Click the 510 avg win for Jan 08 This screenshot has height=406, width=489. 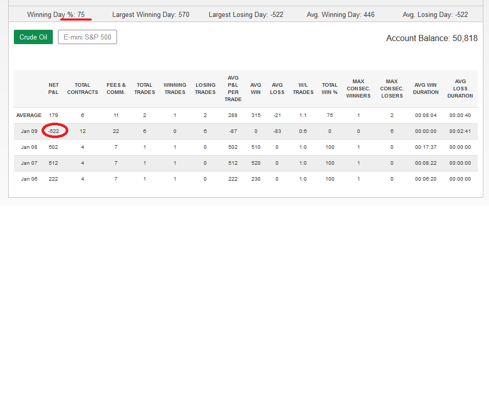(x=256, y=147)
